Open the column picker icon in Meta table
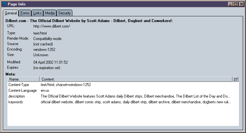Image resolution: width=246 pixels, height=133 pixels. click(x=236, y=79)
